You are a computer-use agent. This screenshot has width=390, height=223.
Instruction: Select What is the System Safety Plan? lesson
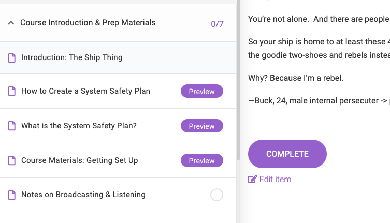[x=79, y=126]
